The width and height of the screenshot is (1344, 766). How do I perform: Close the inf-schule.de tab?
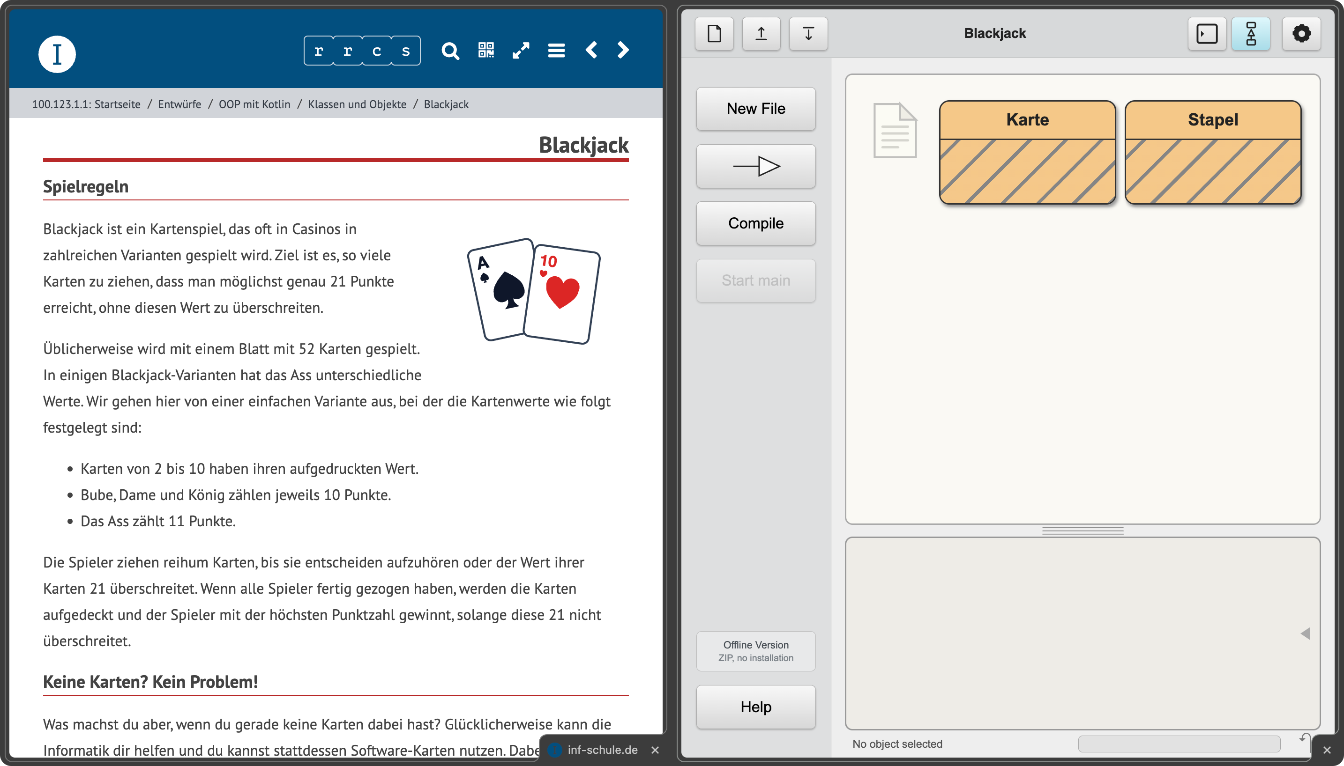pos(655,750)
